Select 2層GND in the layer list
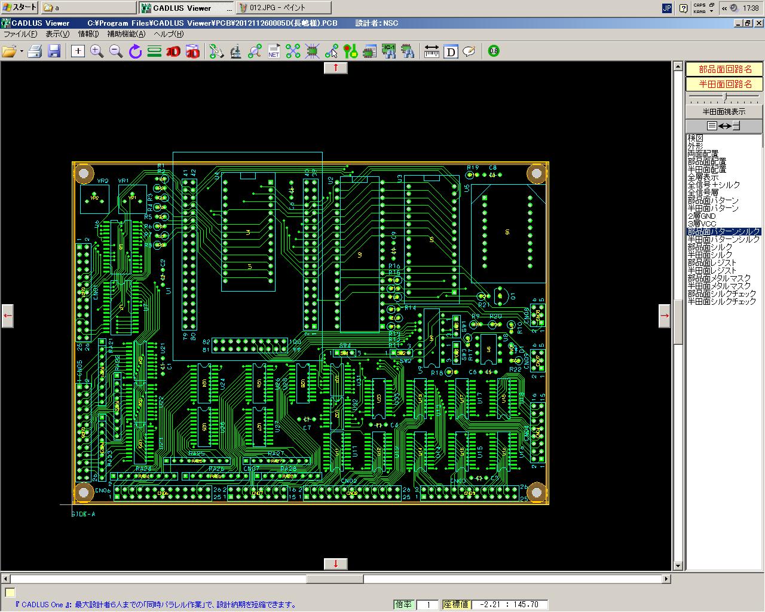The width and height of the screenshot is (765, 612). [702, 216]
